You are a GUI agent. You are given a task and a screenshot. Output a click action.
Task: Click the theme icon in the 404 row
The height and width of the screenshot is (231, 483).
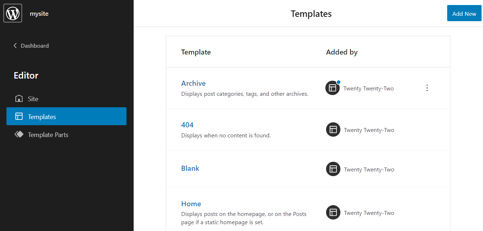point(333,129)
